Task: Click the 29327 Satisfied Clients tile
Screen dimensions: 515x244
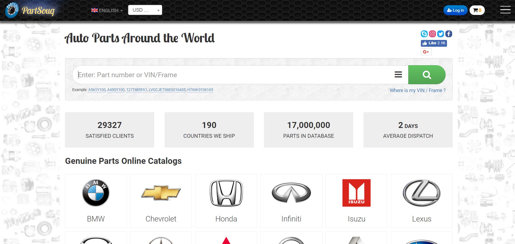Action: point(110,130)
